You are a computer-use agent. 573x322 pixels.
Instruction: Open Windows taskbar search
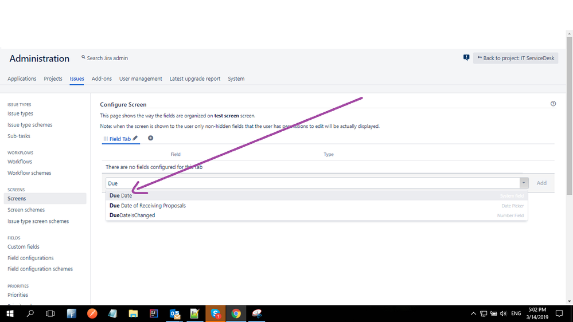pyautogui.click(x=30, y=313)
